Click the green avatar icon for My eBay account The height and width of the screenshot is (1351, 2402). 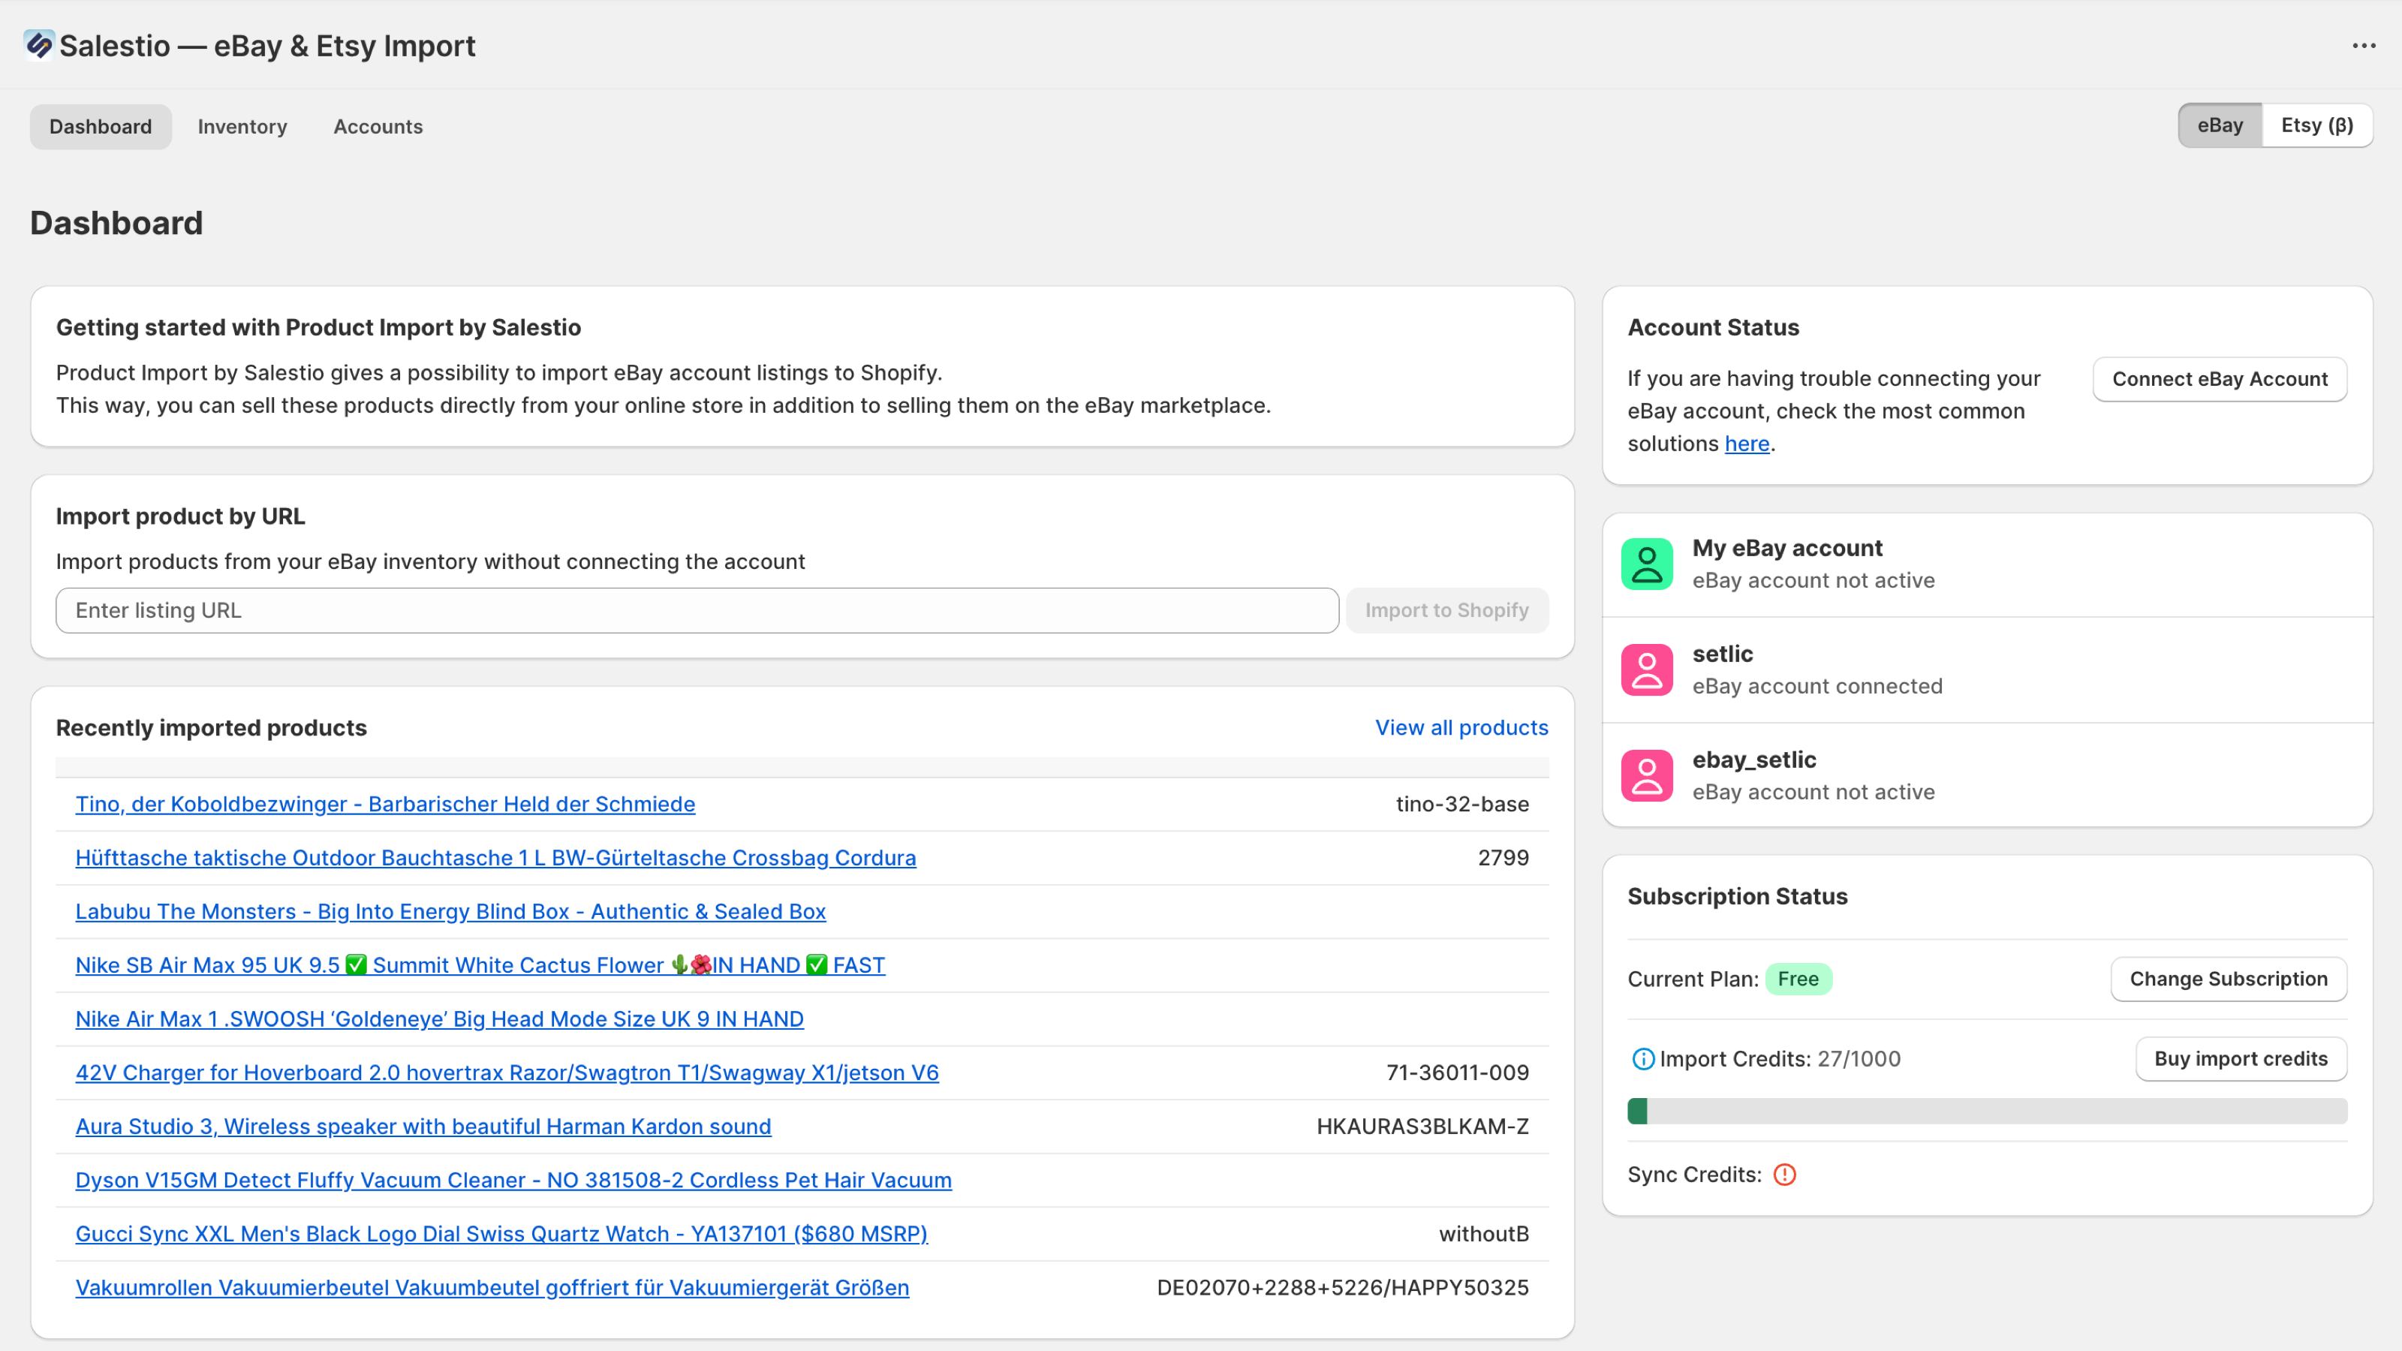coord(1646,563)
